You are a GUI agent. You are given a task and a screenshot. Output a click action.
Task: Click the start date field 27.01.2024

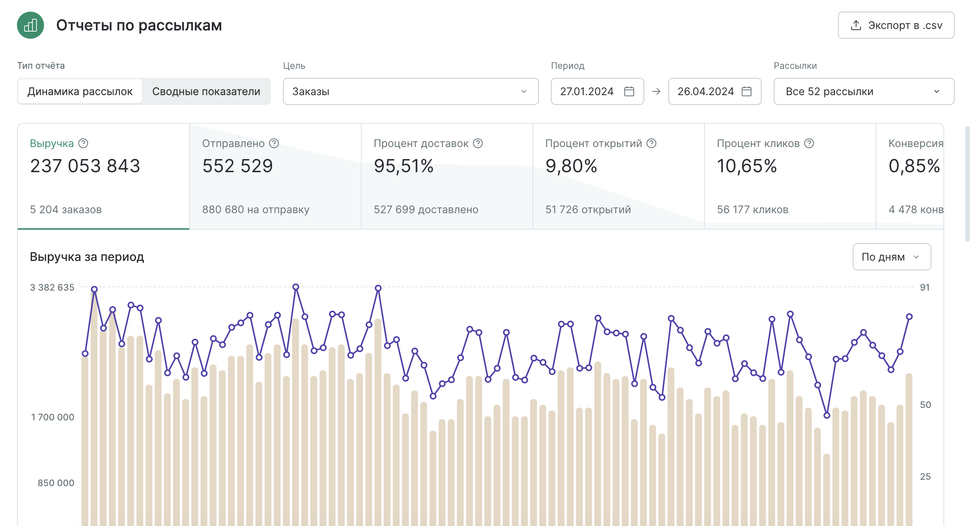pos(597,91)
